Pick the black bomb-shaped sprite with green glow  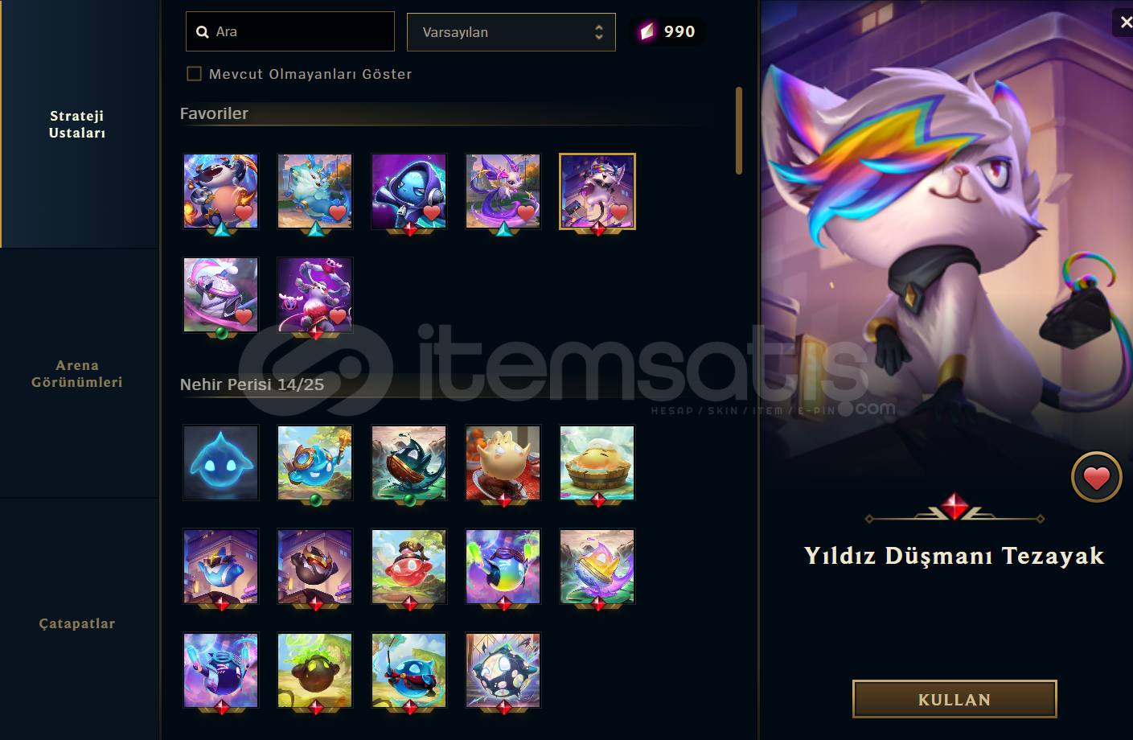tap(314, 670)
